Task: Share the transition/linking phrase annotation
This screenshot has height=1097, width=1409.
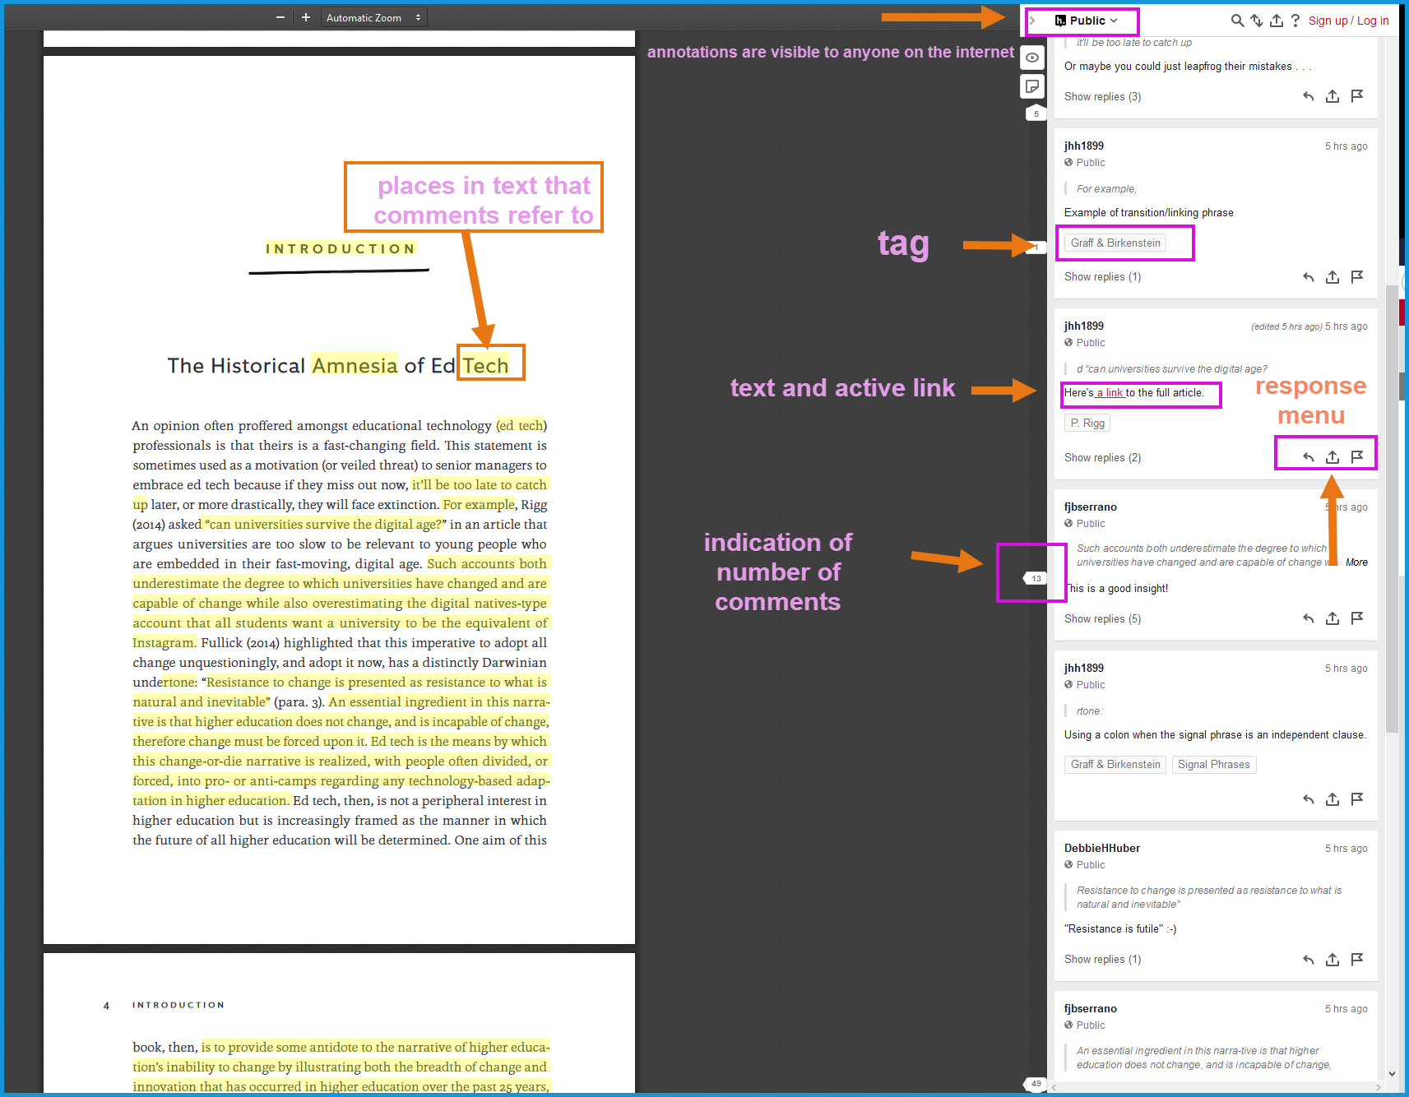Action: click(x=1333, y=277)
